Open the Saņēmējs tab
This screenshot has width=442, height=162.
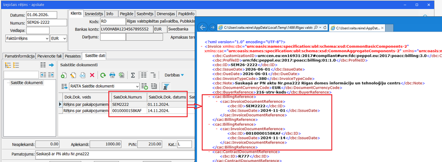pyautogui.click(x=145, y=14)
